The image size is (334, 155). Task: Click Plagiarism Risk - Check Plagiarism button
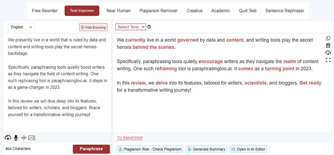pyautogui.click(x=150, y=149)
